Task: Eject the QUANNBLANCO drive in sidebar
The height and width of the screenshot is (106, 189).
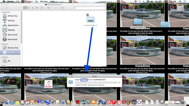Action: (19, 52)
